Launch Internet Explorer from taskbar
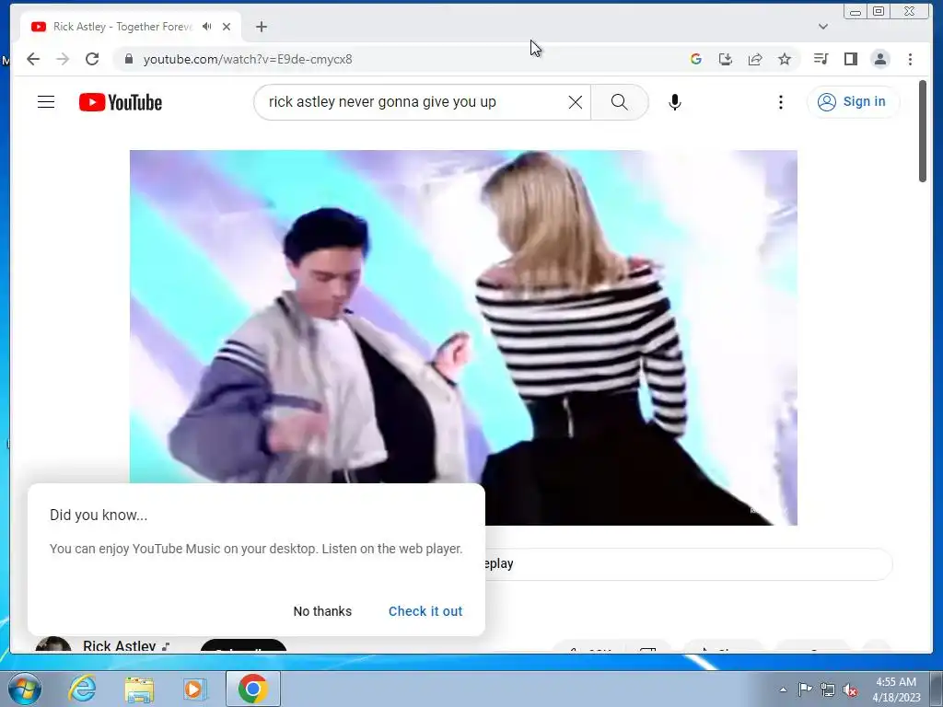 point(82,689)
